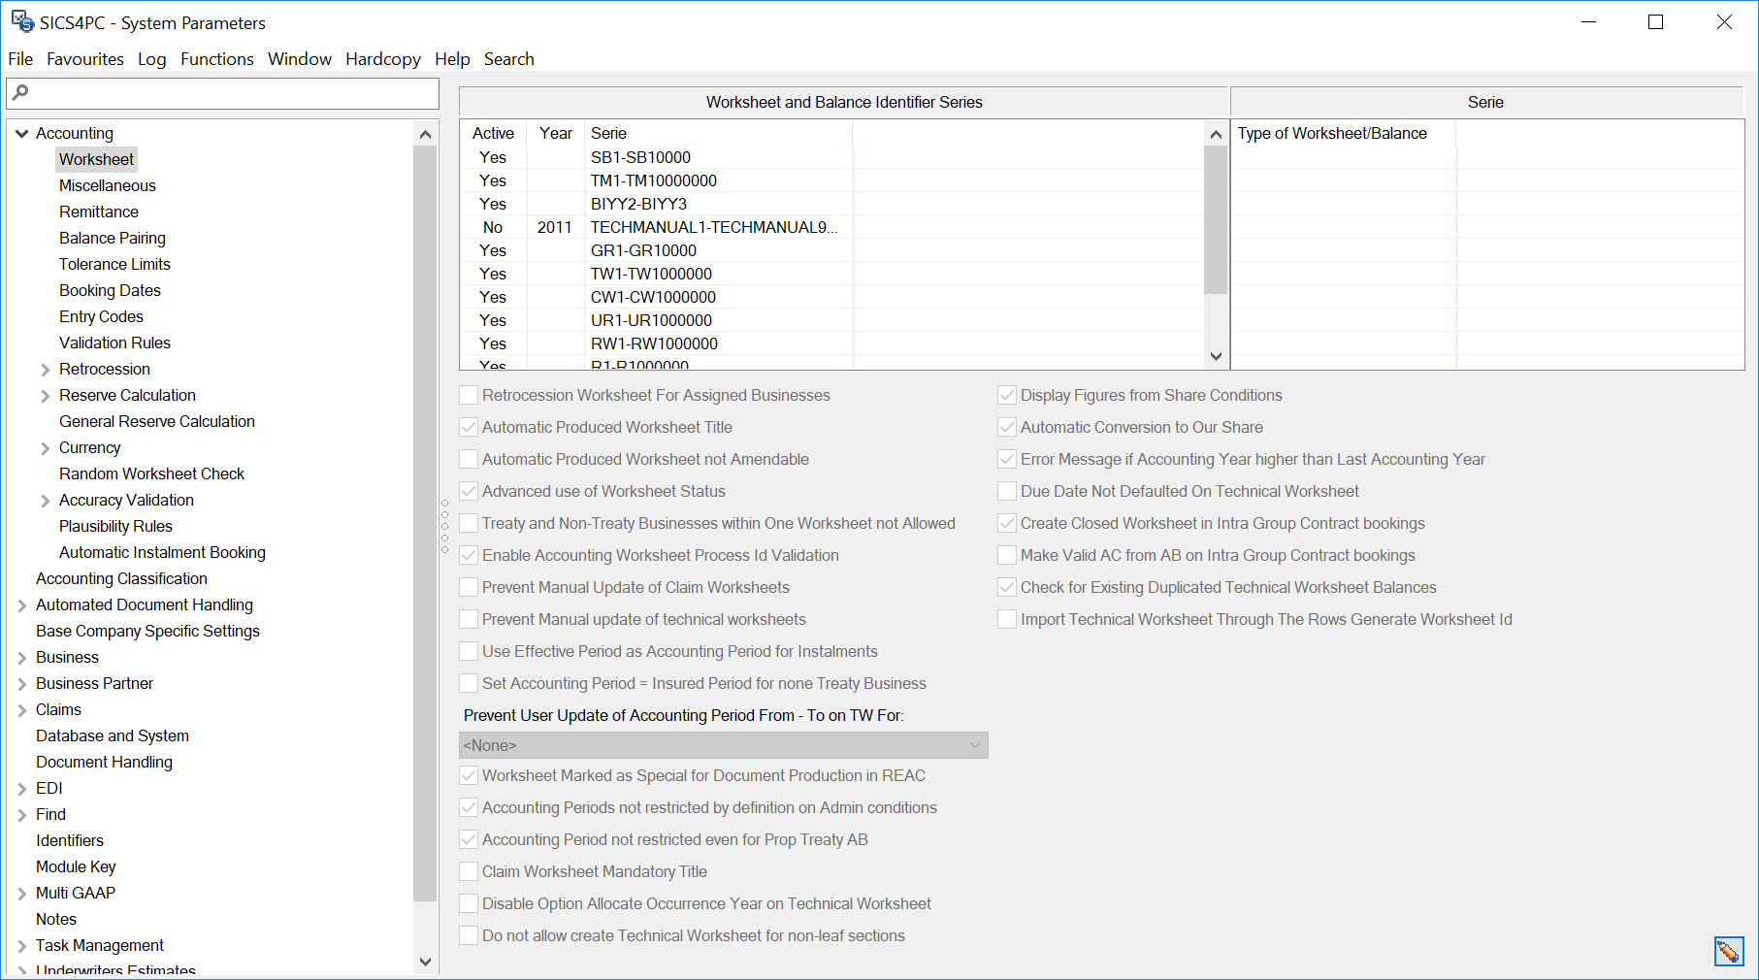Open the Functions menu
The height and width of the screenshot is (980, 1759).
pos(217,59)
